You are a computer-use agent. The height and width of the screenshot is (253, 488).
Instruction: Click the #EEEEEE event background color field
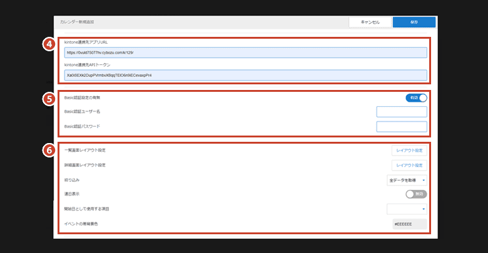point(409,224)
